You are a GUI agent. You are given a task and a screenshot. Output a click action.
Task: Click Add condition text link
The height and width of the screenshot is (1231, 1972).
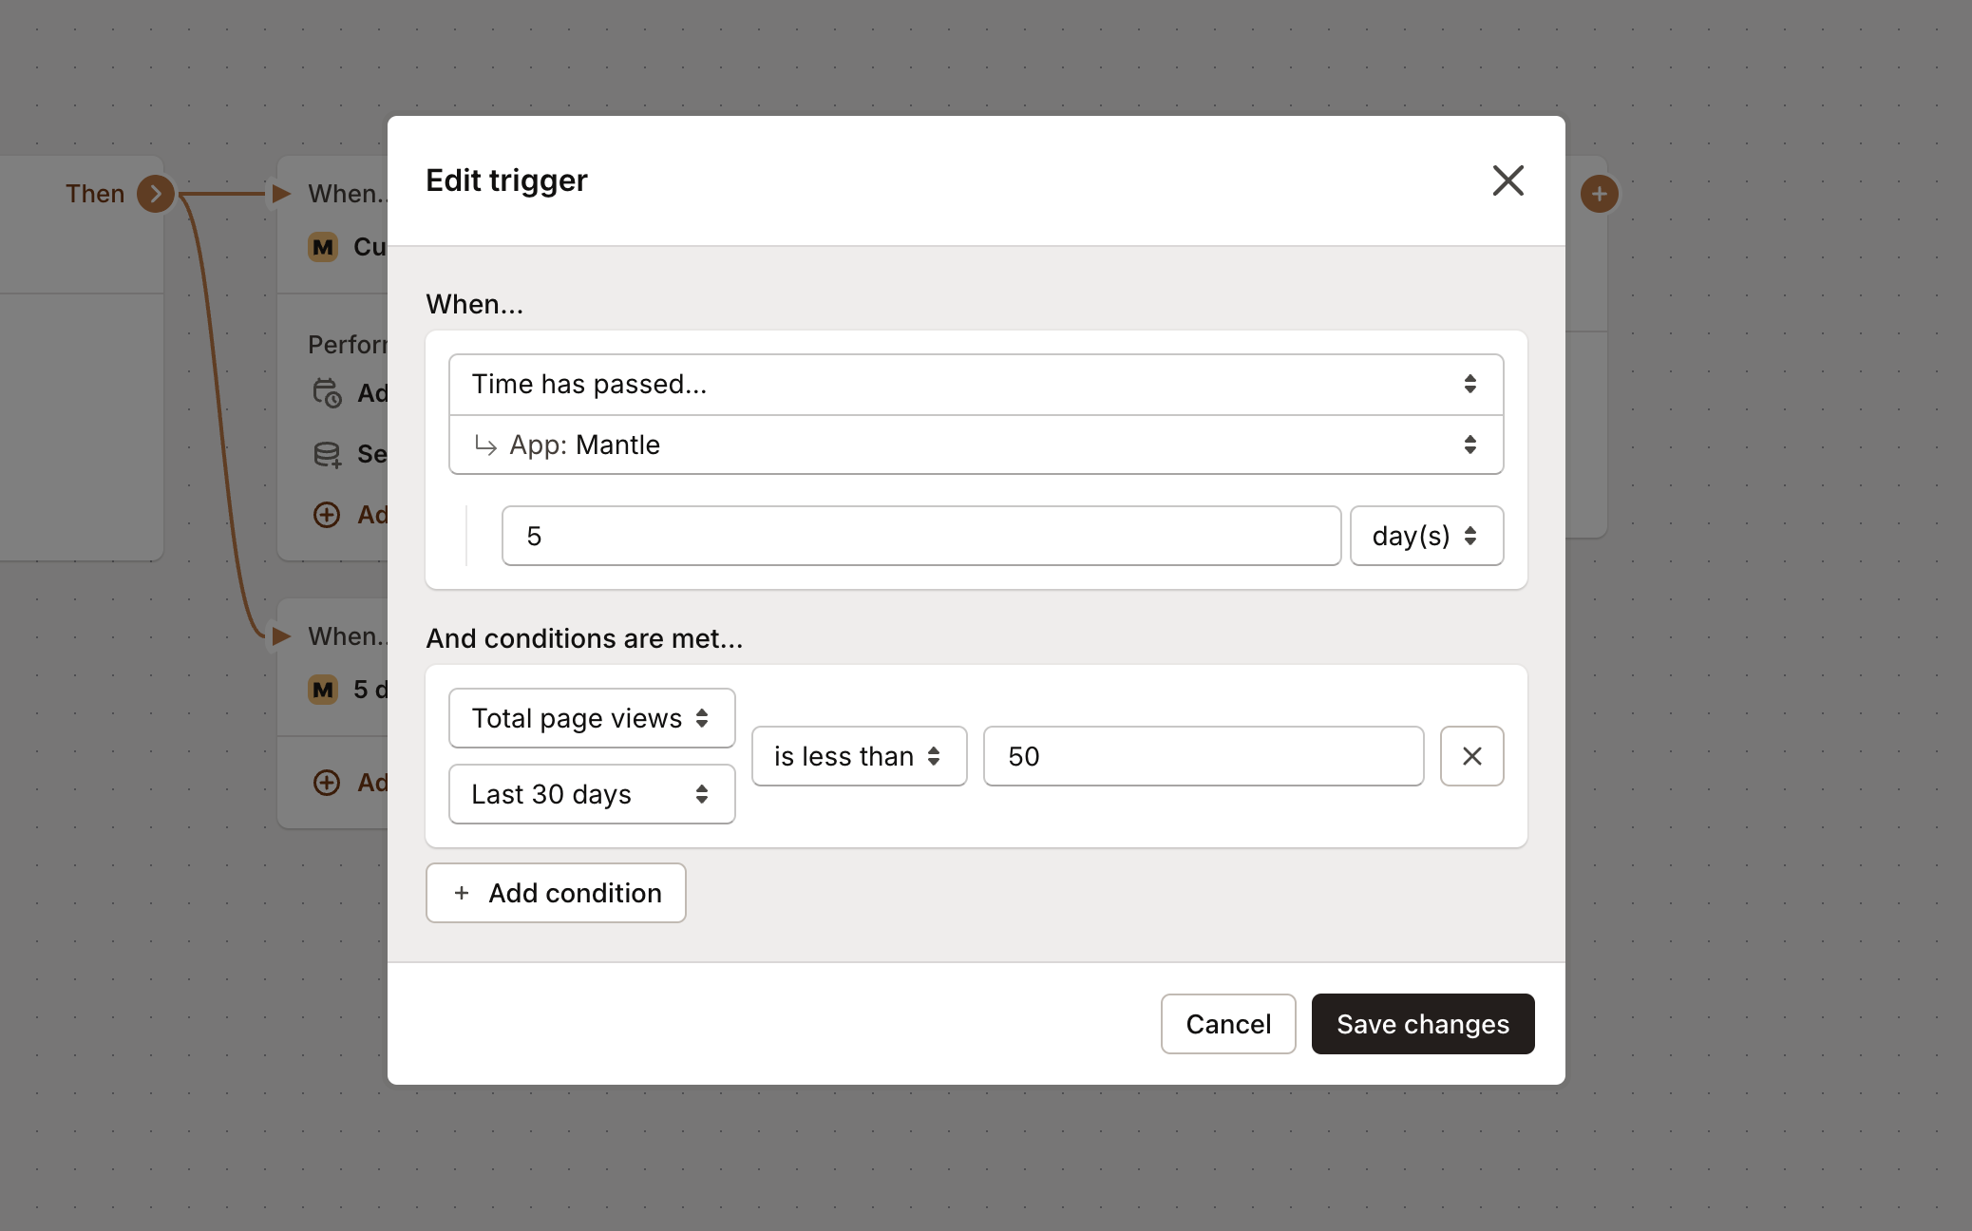[x=558, y=892]
